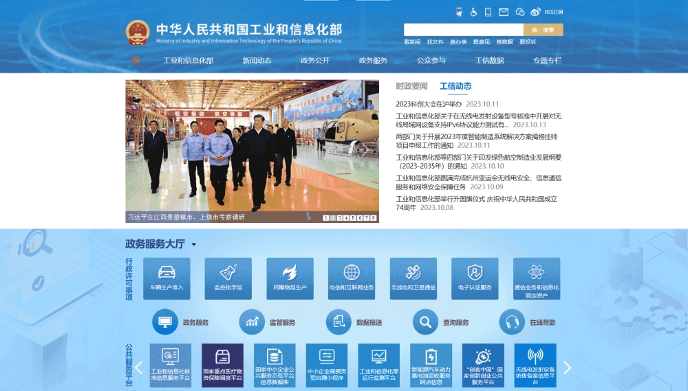Image resolution: width=688 pixels, height=391 pixels.
Task: Open 电子认证服务 service tile
Action: pyautogui.click(x=475, y=279)
